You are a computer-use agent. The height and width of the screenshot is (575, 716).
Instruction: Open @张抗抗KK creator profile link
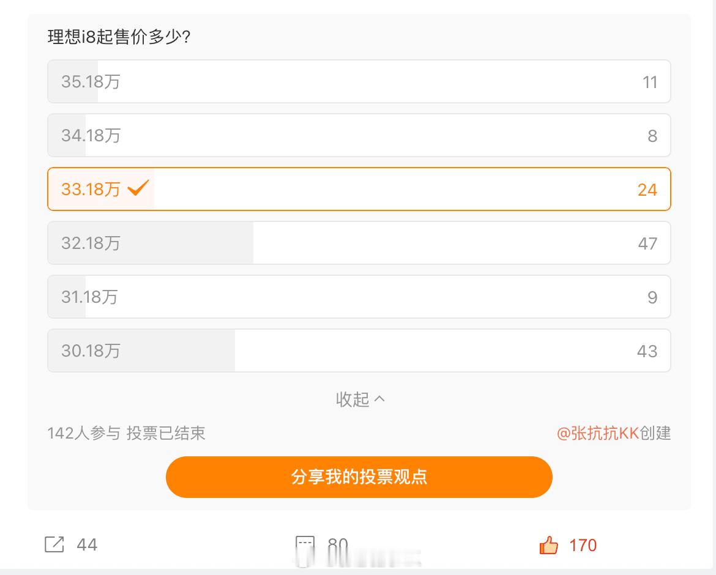click(598, 433)
